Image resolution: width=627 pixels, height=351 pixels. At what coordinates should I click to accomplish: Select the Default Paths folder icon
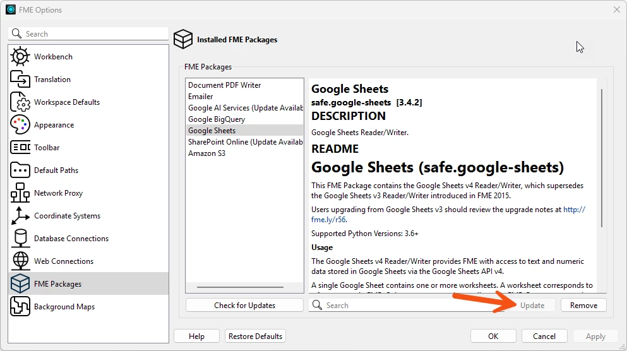[x=20, y=170]
